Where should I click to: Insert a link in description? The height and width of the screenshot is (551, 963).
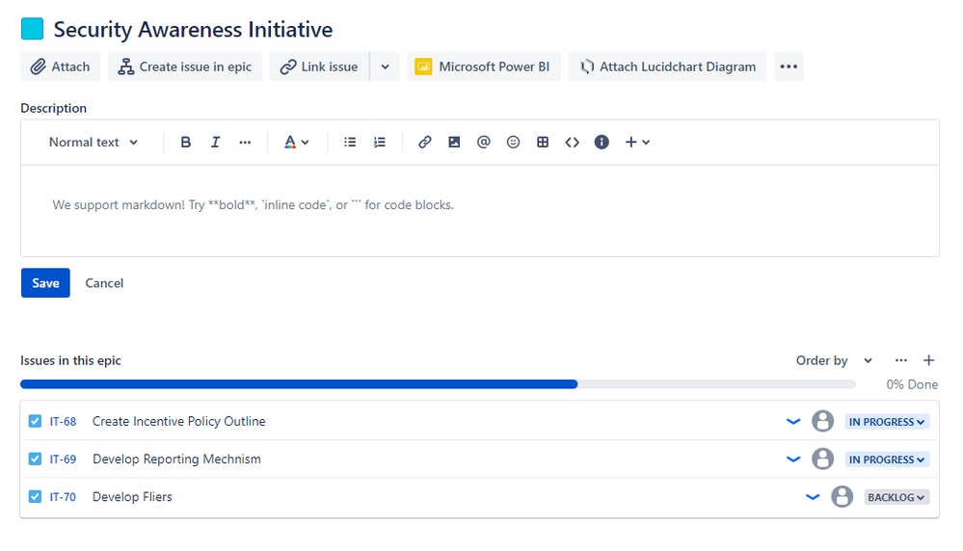click(424, 143)
